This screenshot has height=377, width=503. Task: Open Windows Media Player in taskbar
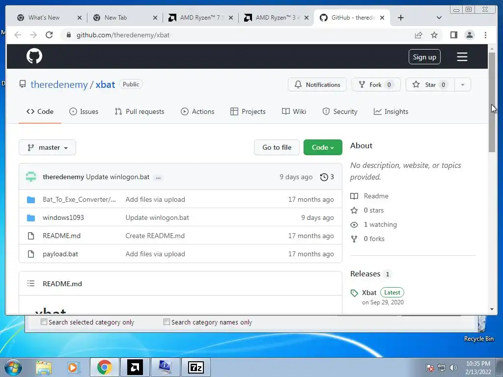coord(73,367)
